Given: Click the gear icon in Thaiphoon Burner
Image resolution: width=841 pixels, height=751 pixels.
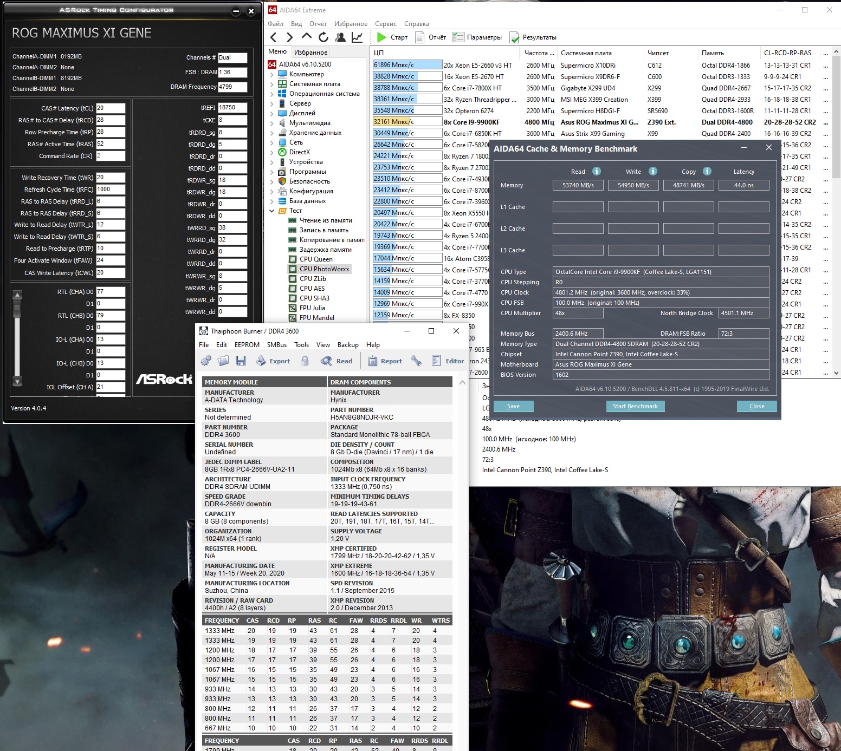Looking at the screenshot, I should [206, 361].
